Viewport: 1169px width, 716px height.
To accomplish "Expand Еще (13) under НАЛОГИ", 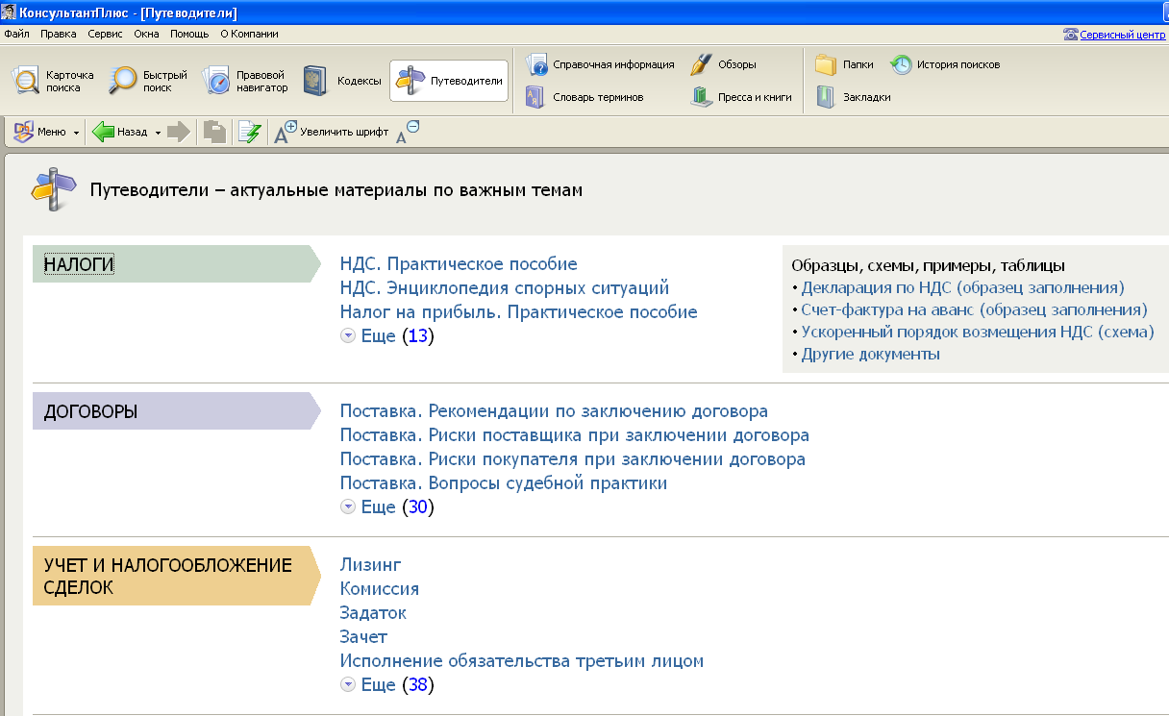I will (387, 336).
